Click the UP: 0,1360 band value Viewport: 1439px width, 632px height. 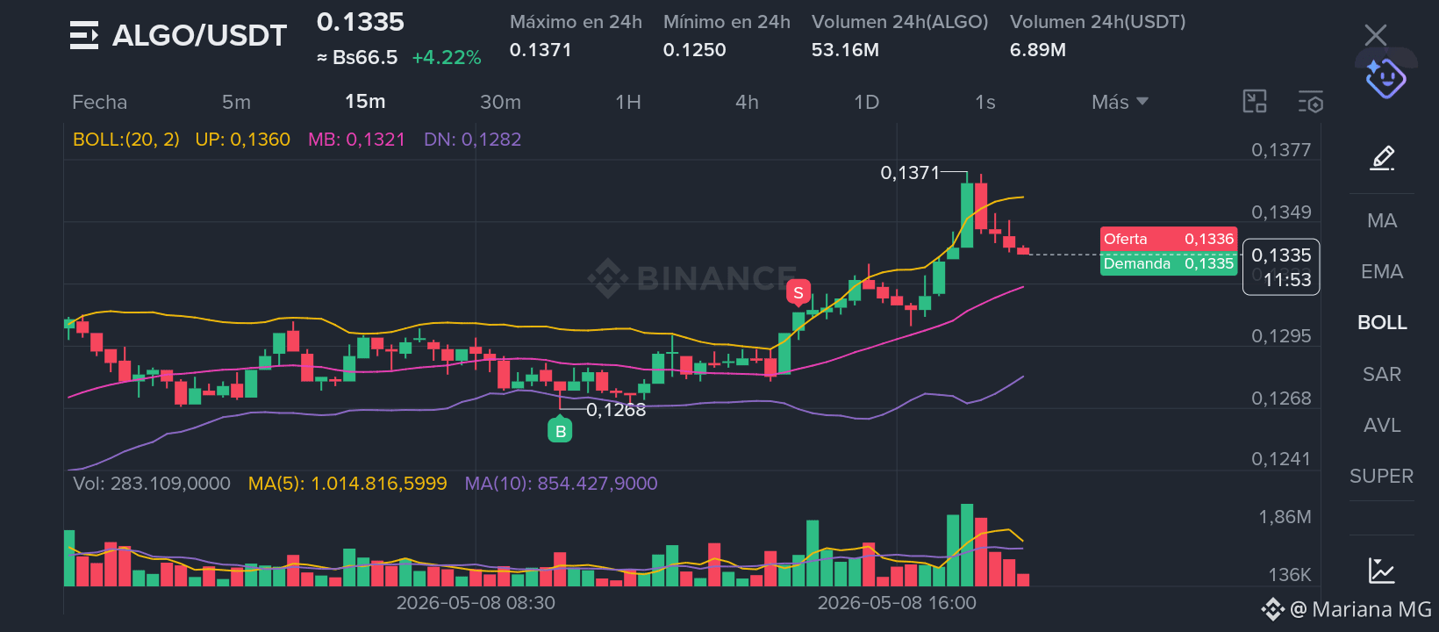(242, 140)
